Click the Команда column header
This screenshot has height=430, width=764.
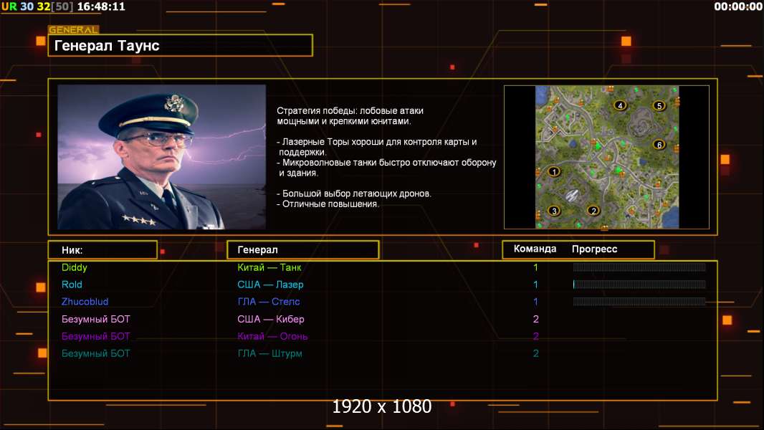(x=535, y=249)
